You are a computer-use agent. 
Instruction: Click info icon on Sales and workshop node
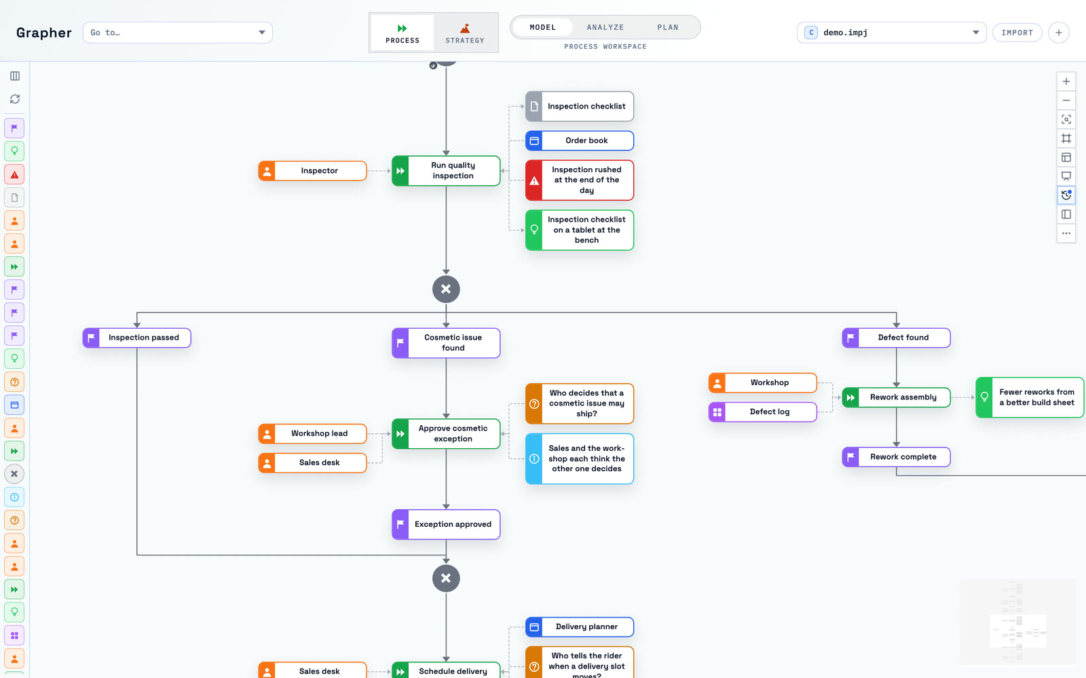click(534, 459)
